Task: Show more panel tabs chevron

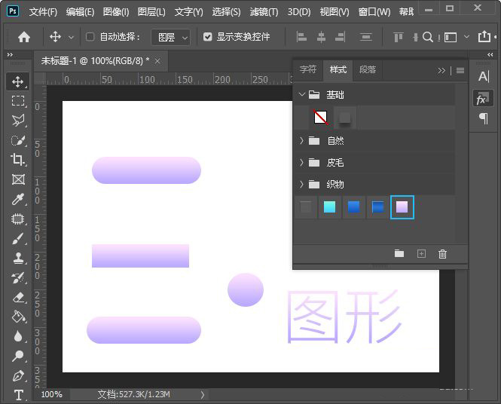Action: click(x=441, y=70)
